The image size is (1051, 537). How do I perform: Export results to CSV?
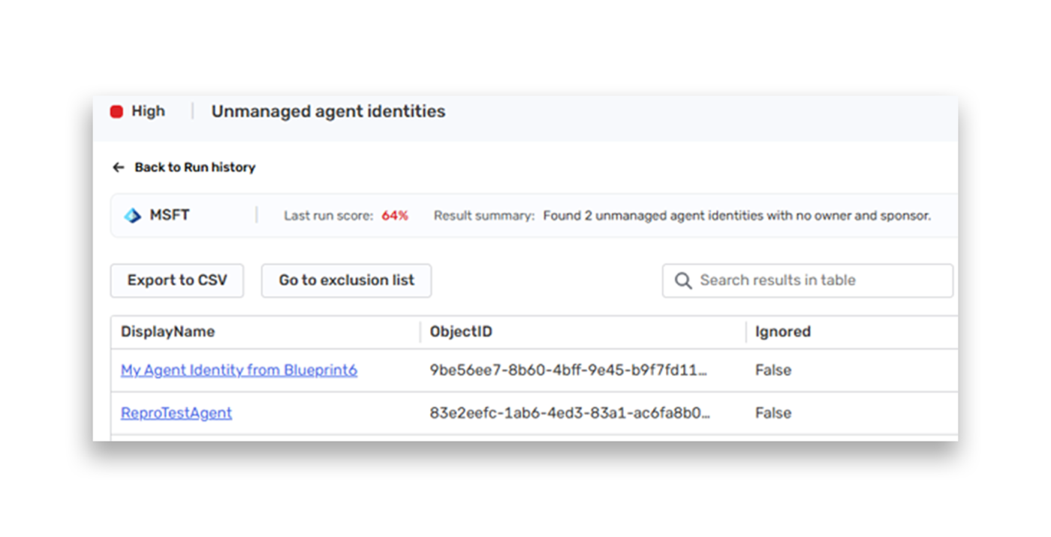177,280
